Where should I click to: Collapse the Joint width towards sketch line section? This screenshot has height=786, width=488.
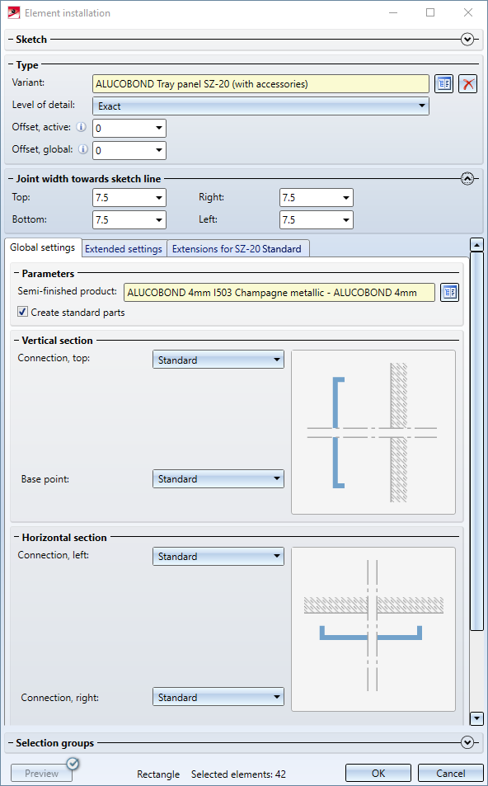tap(467, 178)
